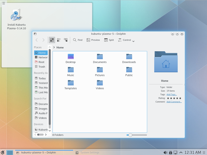Open device notifier tray icon
Image resolution: width=207 pixels, height=155 pixels.
coord(171,153)
